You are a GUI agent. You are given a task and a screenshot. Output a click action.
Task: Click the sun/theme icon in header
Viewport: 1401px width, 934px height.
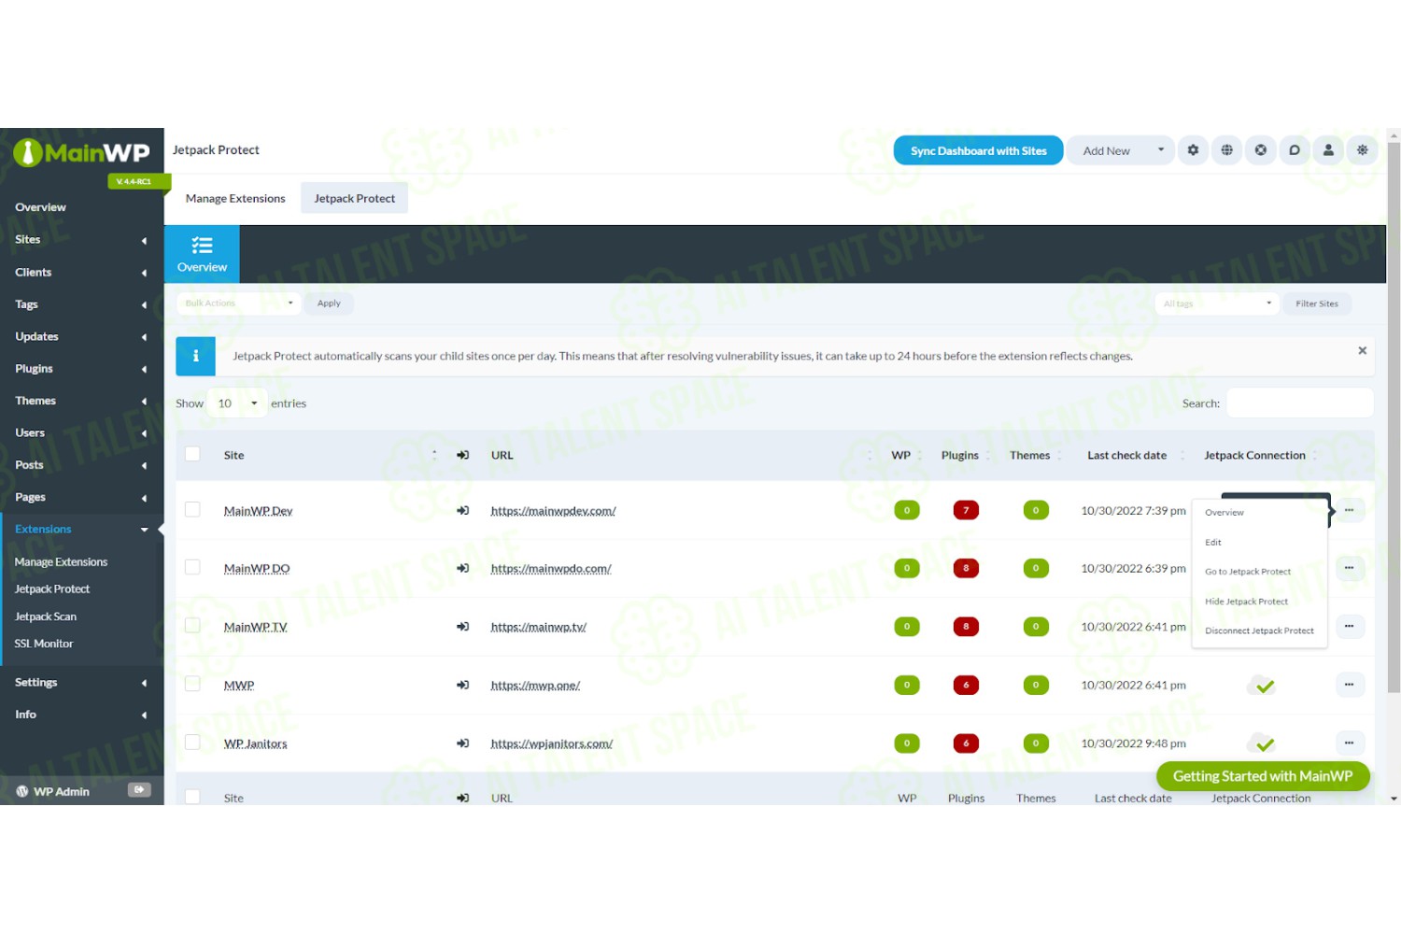coord(1363,150)
